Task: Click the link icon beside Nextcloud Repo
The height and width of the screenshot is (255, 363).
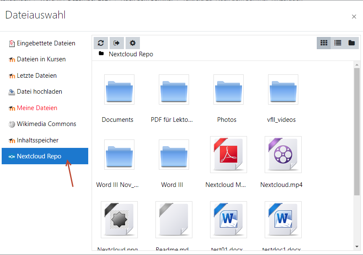Action: coord(11,156)
